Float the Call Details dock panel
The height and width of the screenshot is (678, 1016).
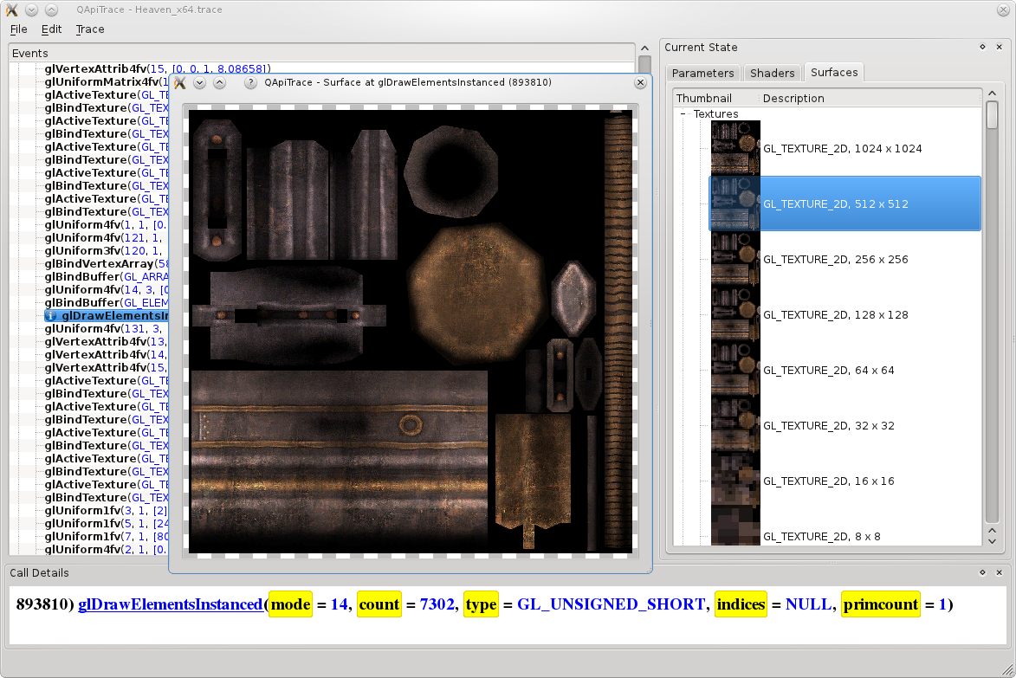click(982, 573)
